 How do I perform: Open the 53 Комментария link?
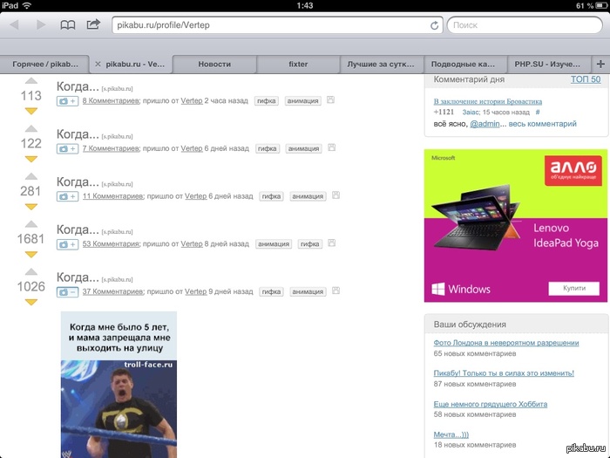point(111,244)
